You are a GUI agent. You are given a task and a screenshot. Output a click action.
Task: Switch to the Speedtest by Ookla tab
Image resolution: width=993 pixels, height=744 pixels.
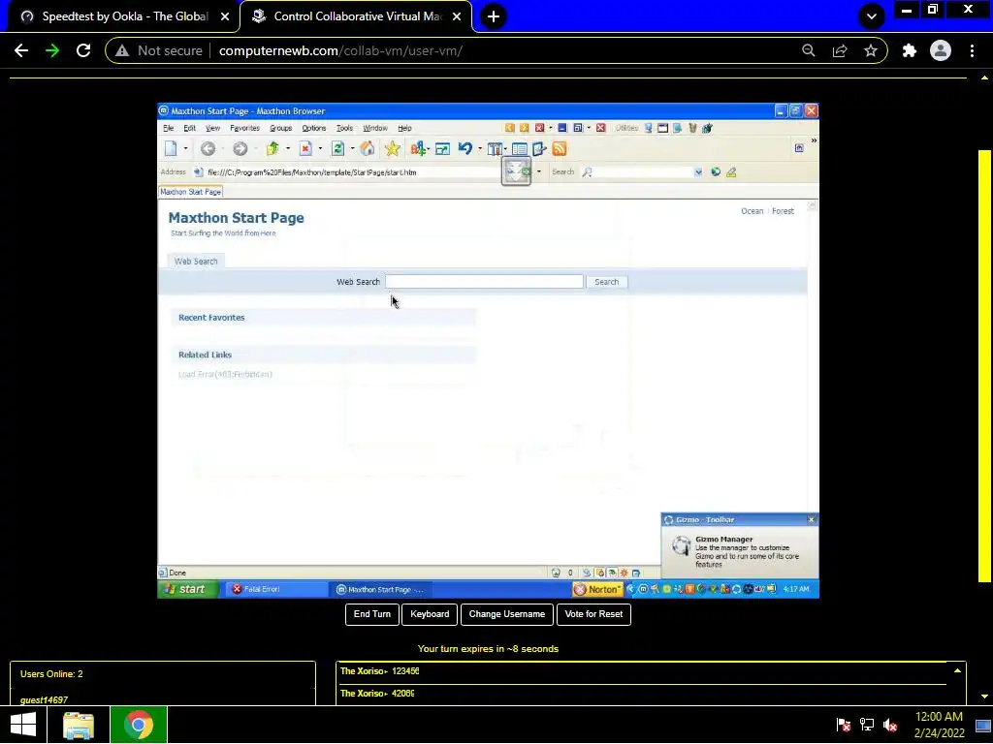pyautogui.click(x=123, y=16)
